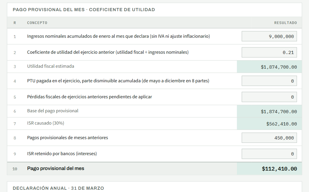Viewport: 309px width, 192px height.
Task: Click the ingresos nominales acumulados input field
Action: (x=269, y=36)
